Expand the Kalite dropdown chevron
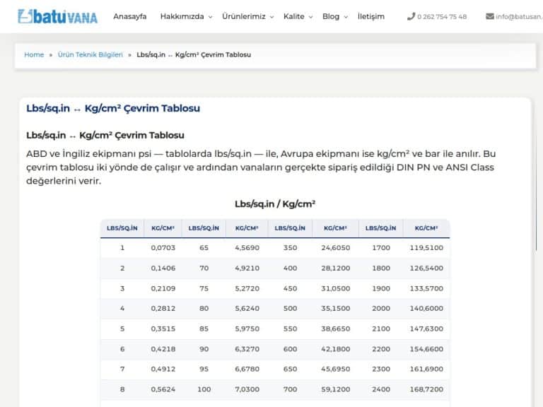543x407 pixels. point(310,17)
